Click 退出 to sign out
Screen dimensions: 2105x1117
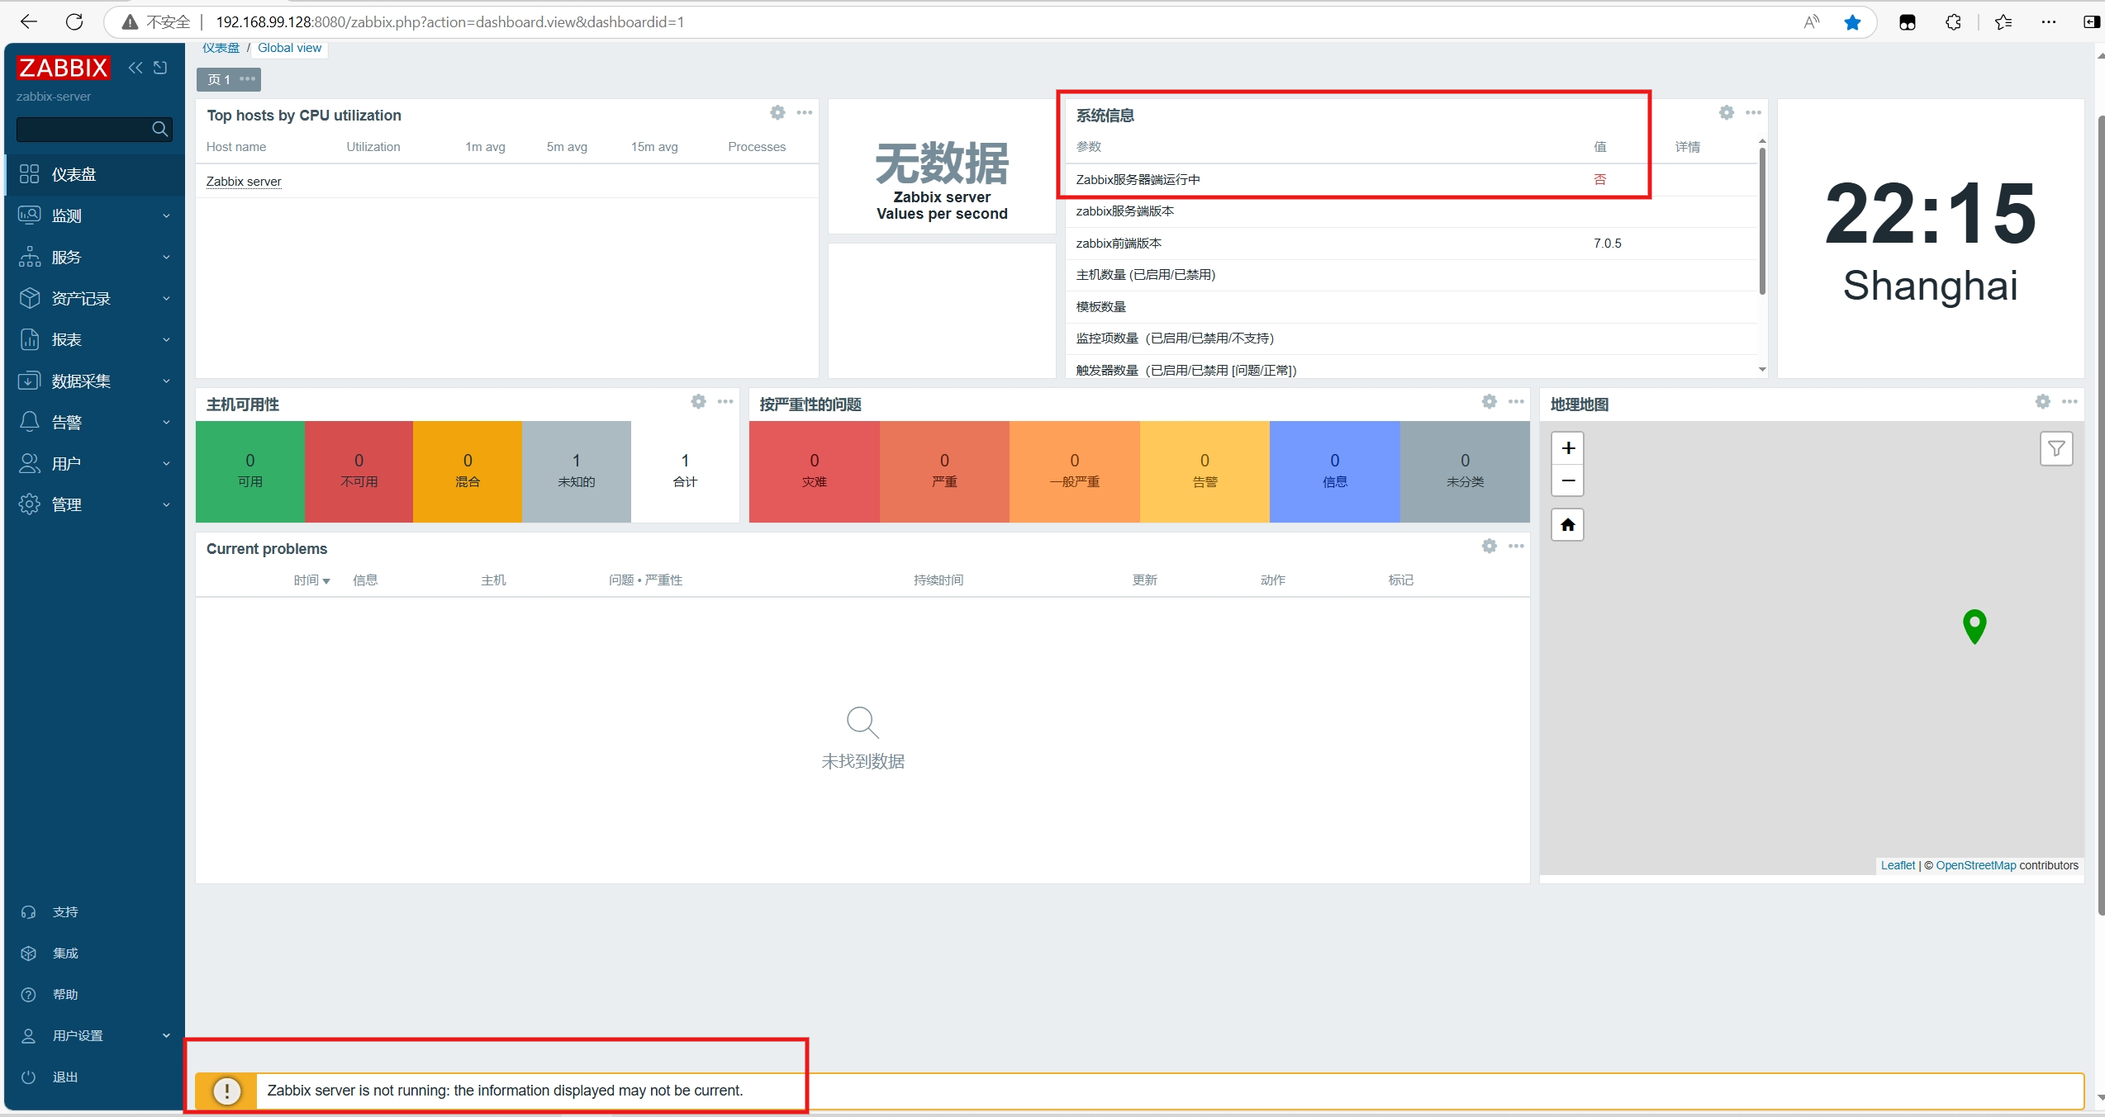point(64,1077)
